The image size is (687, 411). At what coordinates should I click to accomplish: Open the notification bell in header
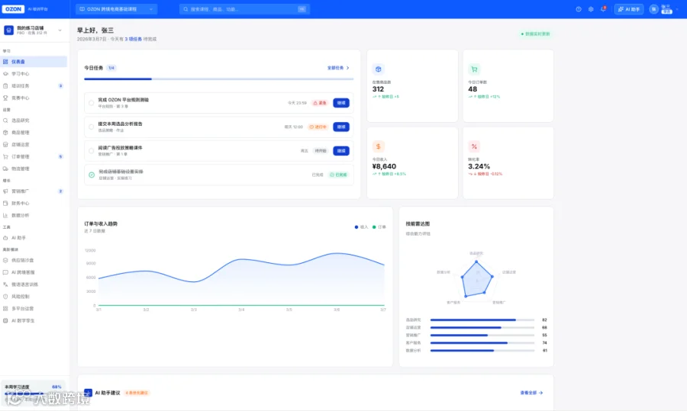click(603, 8)
